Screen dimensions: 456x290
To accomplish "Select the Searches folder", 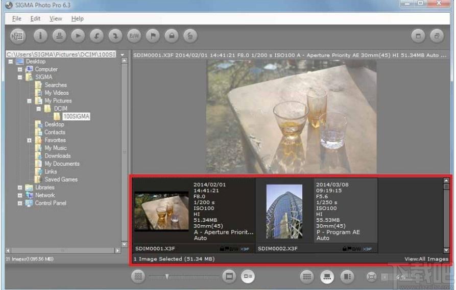I will (x=56, y=85).
